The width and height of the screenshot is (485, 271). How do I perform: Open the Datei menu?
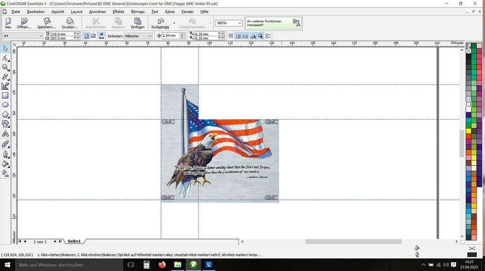[x=16, y=12]
